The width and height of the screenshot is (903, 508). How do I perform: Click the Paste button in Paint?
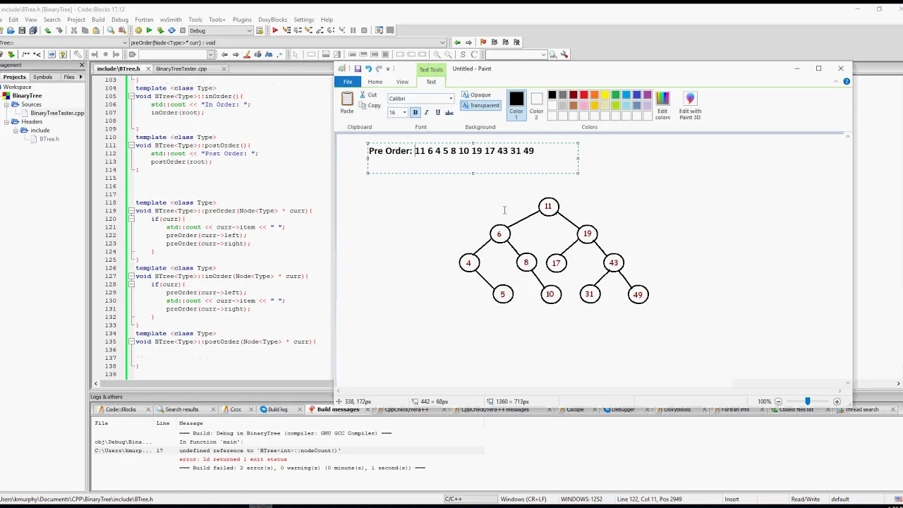346,103
